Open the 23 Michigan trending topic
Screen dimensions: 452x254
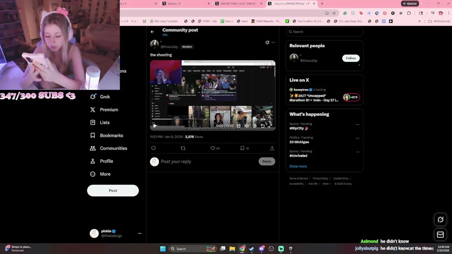[299, 142]
